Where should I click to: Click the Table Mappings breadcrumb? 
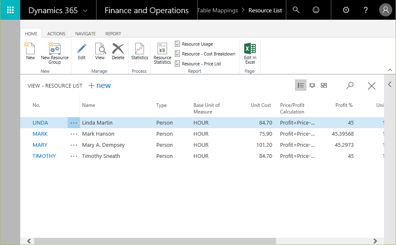tap(217, 10)
